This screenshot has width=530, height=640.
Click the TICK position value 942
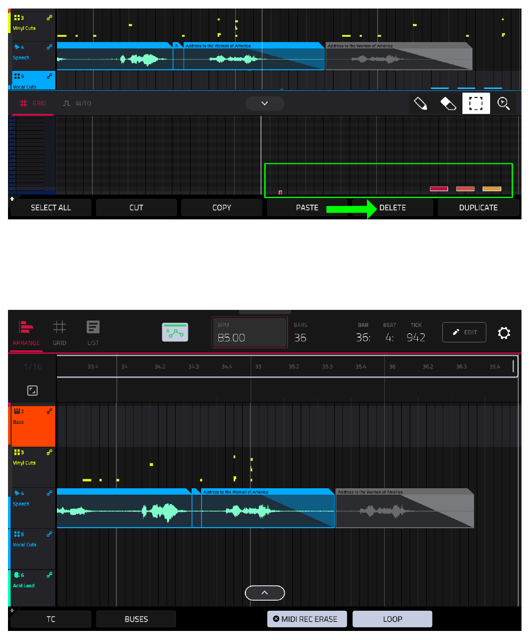tap(416, 337)
